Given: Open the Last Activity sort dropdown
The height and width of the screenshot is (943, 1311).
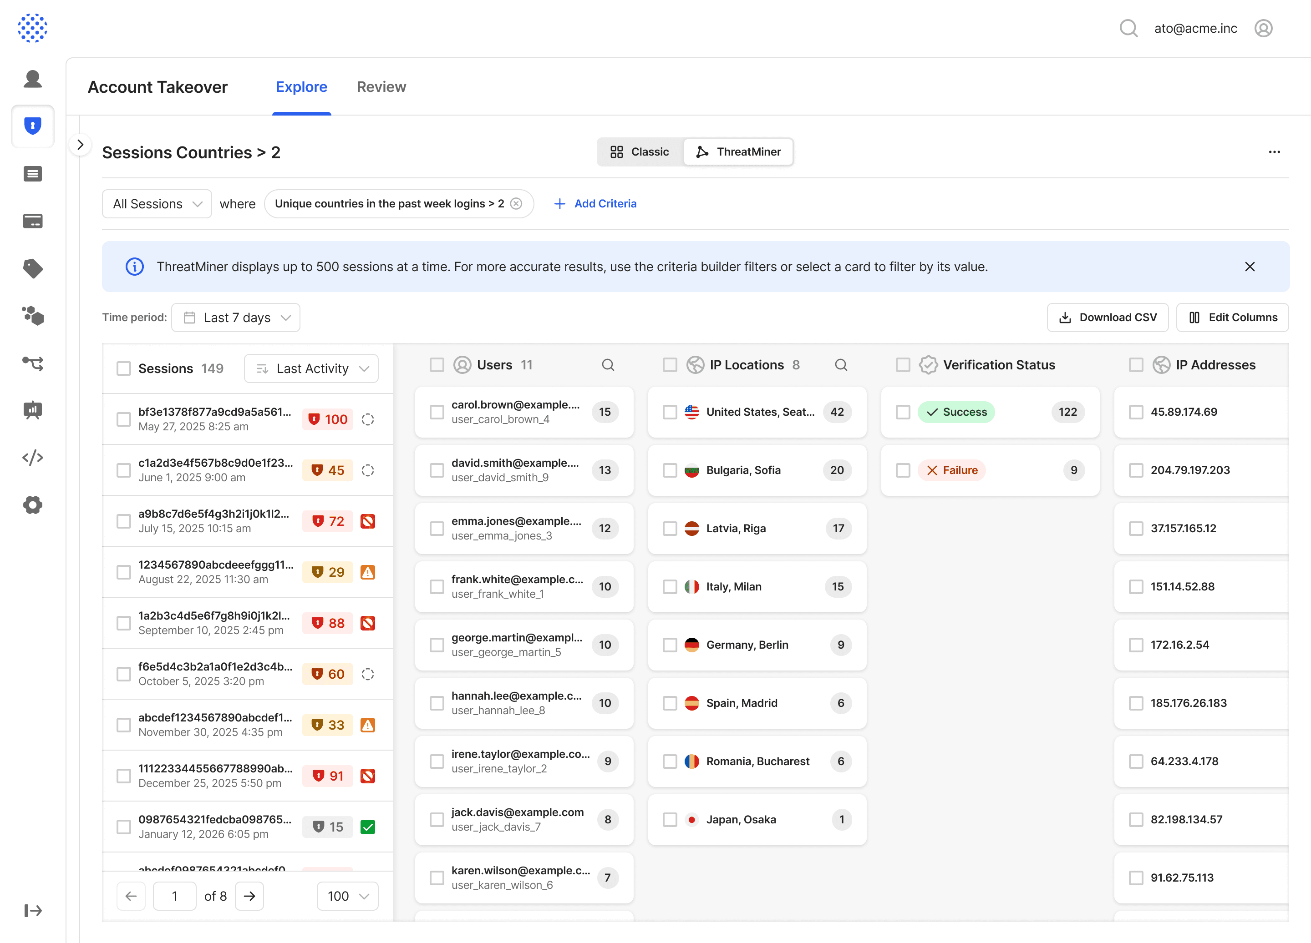Looking at the screenshot, I should pyautogui.click(x=311, y=368).
